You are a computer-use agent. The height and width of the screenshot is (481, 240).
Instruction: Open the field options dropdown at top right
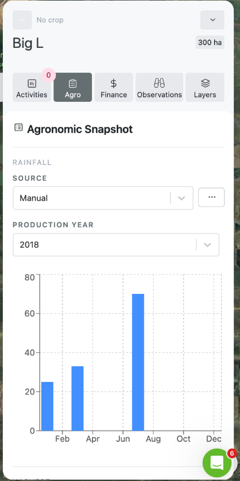(212, 20)
